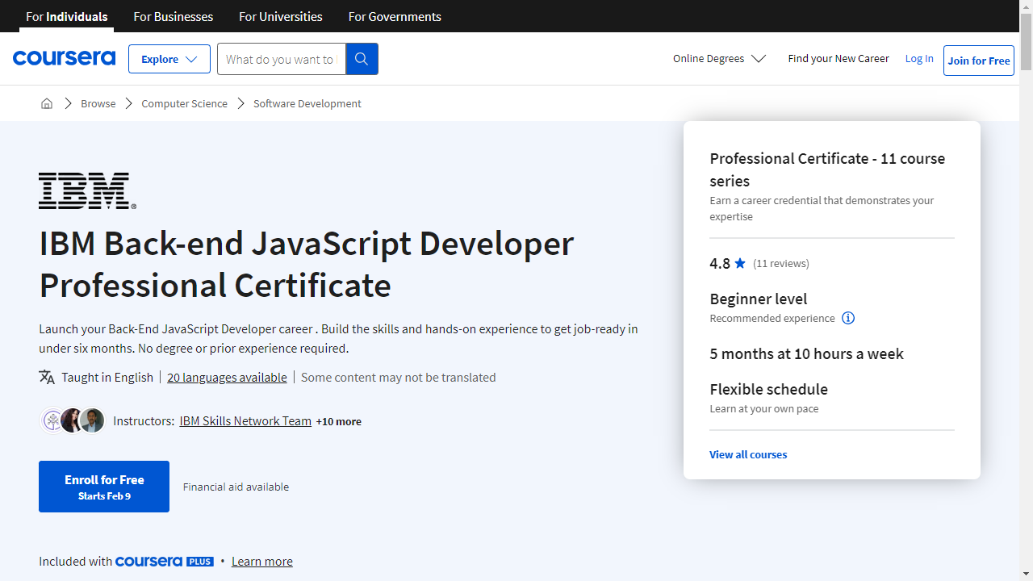Open the Explore dropdown
Screen dimensions: 1033x581
click(169, 59)
